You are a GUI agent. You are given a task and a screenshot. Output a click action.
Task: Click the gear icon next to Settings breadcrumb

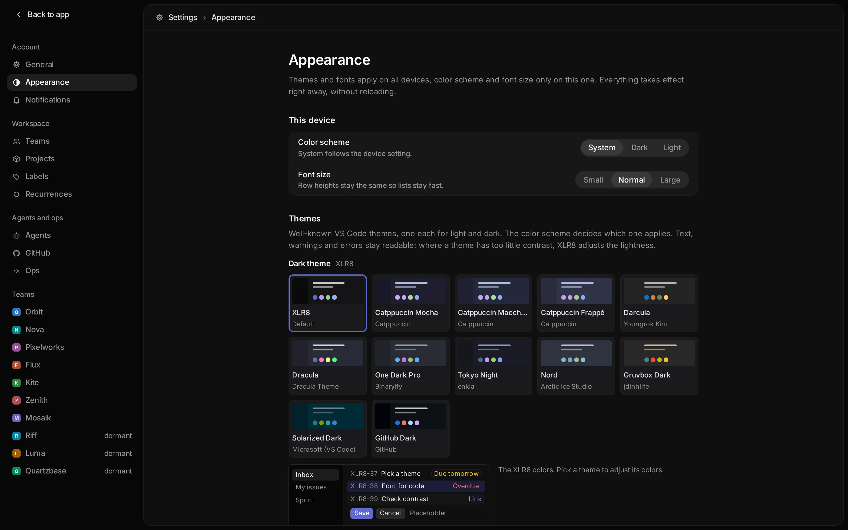coord(159,18)
